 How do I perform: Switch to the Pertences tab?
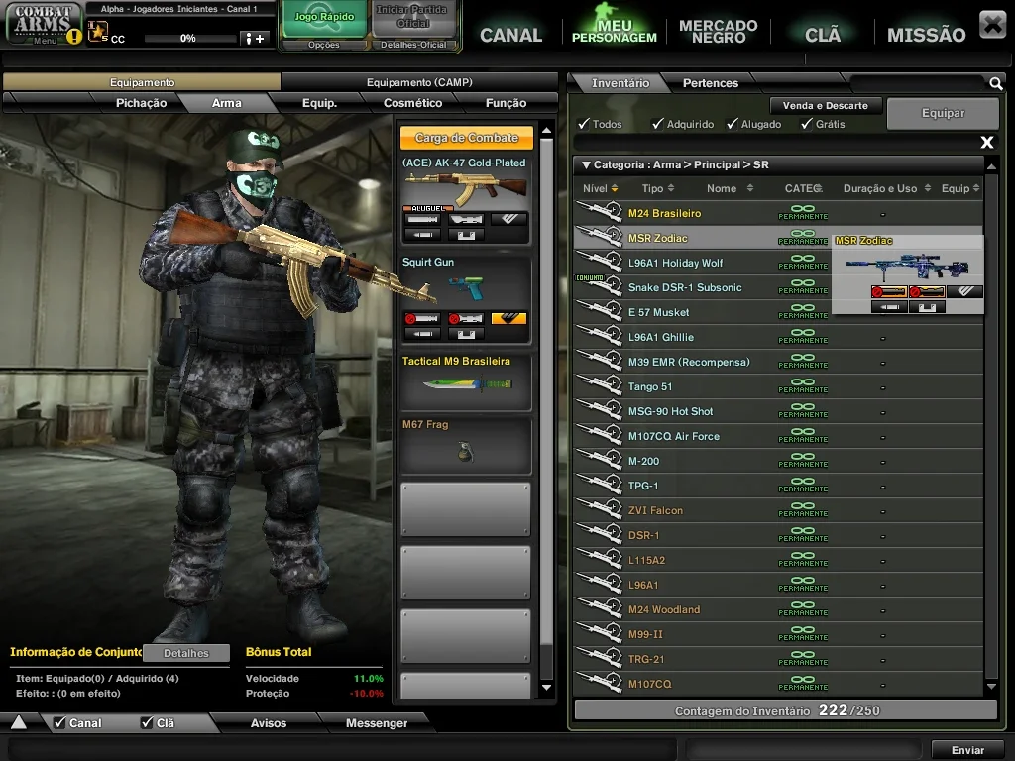(710, 83)
